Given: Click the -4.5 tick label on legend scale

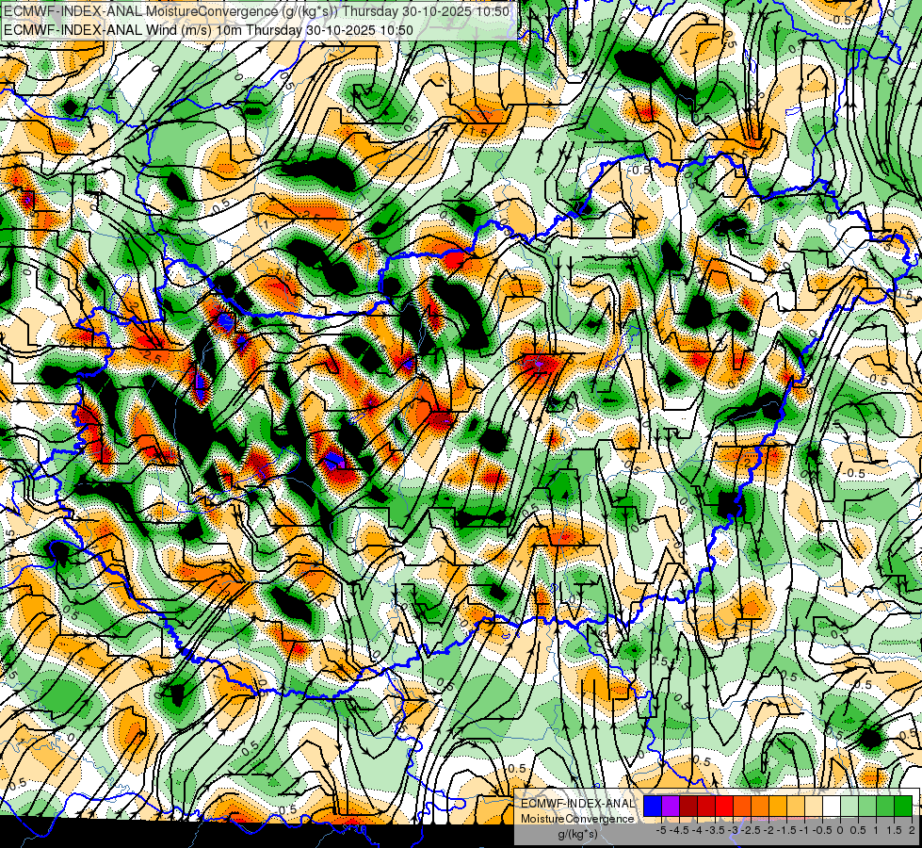Looking at the screenshot, I should click(x=679, y=830).
